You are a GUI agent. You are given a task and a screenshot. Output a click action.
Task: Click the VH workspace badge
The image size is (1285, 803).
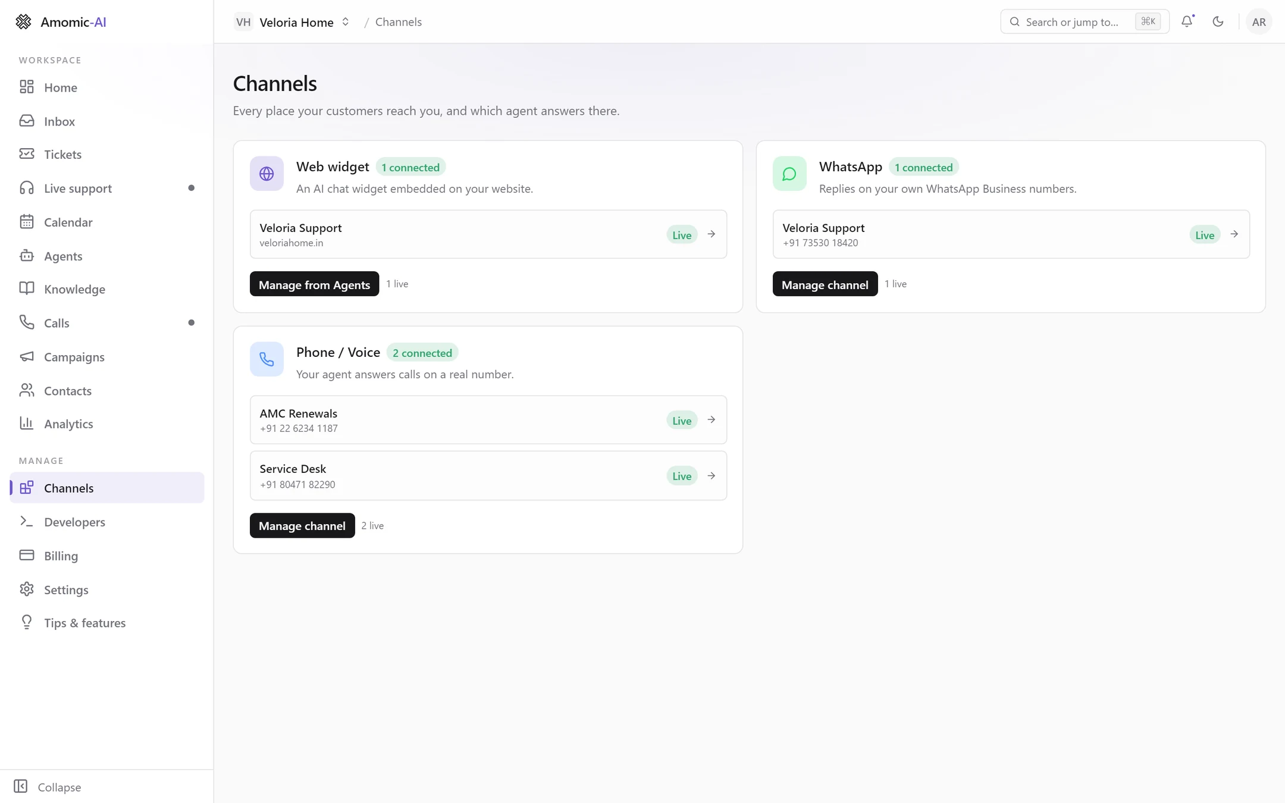click(243, 22)
